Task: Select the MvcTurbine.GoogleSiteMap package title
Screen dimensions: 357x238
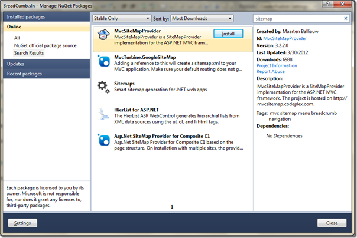Action: coord(145,57)
